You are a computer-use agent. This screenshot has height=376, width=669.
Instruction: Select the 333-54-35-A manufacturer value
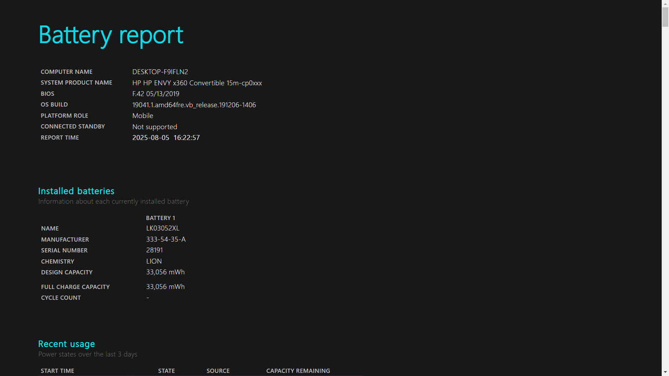point(166,239)
